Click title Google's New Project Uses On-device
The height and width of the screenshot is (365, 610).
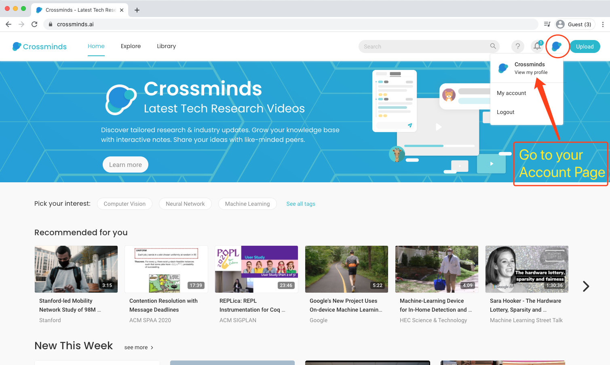[346, 305]
